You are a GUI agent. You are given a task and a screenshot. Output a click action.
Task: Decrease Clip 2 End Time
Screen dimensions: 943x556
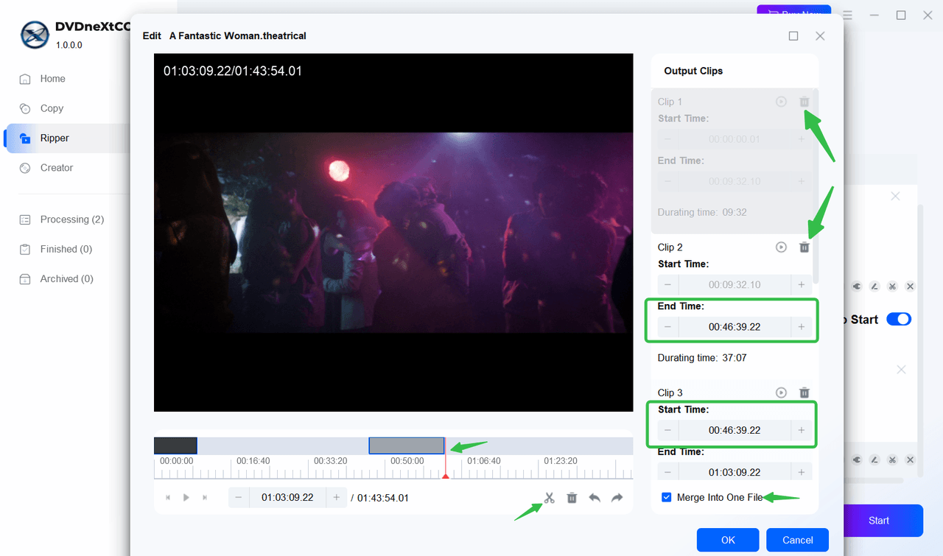click(x=667, y=327)
